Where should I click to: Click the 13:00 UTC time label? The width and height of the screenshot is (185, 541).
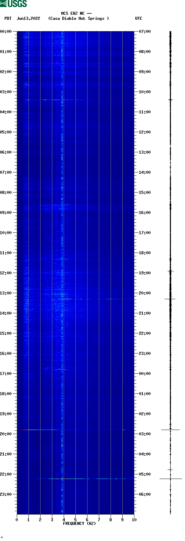[x=145, y=152]
